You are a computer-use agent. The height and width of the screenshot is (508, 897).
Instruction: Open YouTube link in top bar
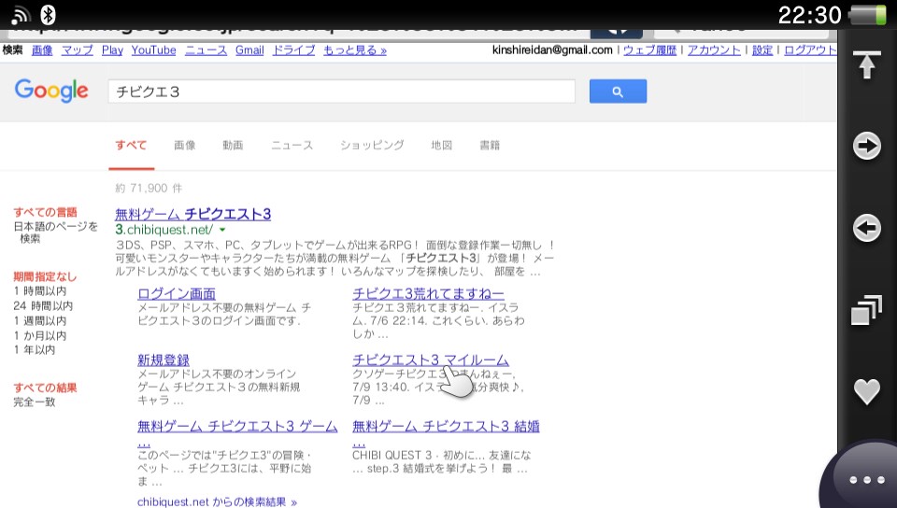pyautogui.click(x=154, y=50)
